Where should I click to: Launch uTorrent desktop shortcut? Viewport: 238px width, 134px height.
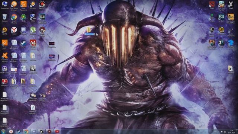pyautogui.click(x=33, y=31)
